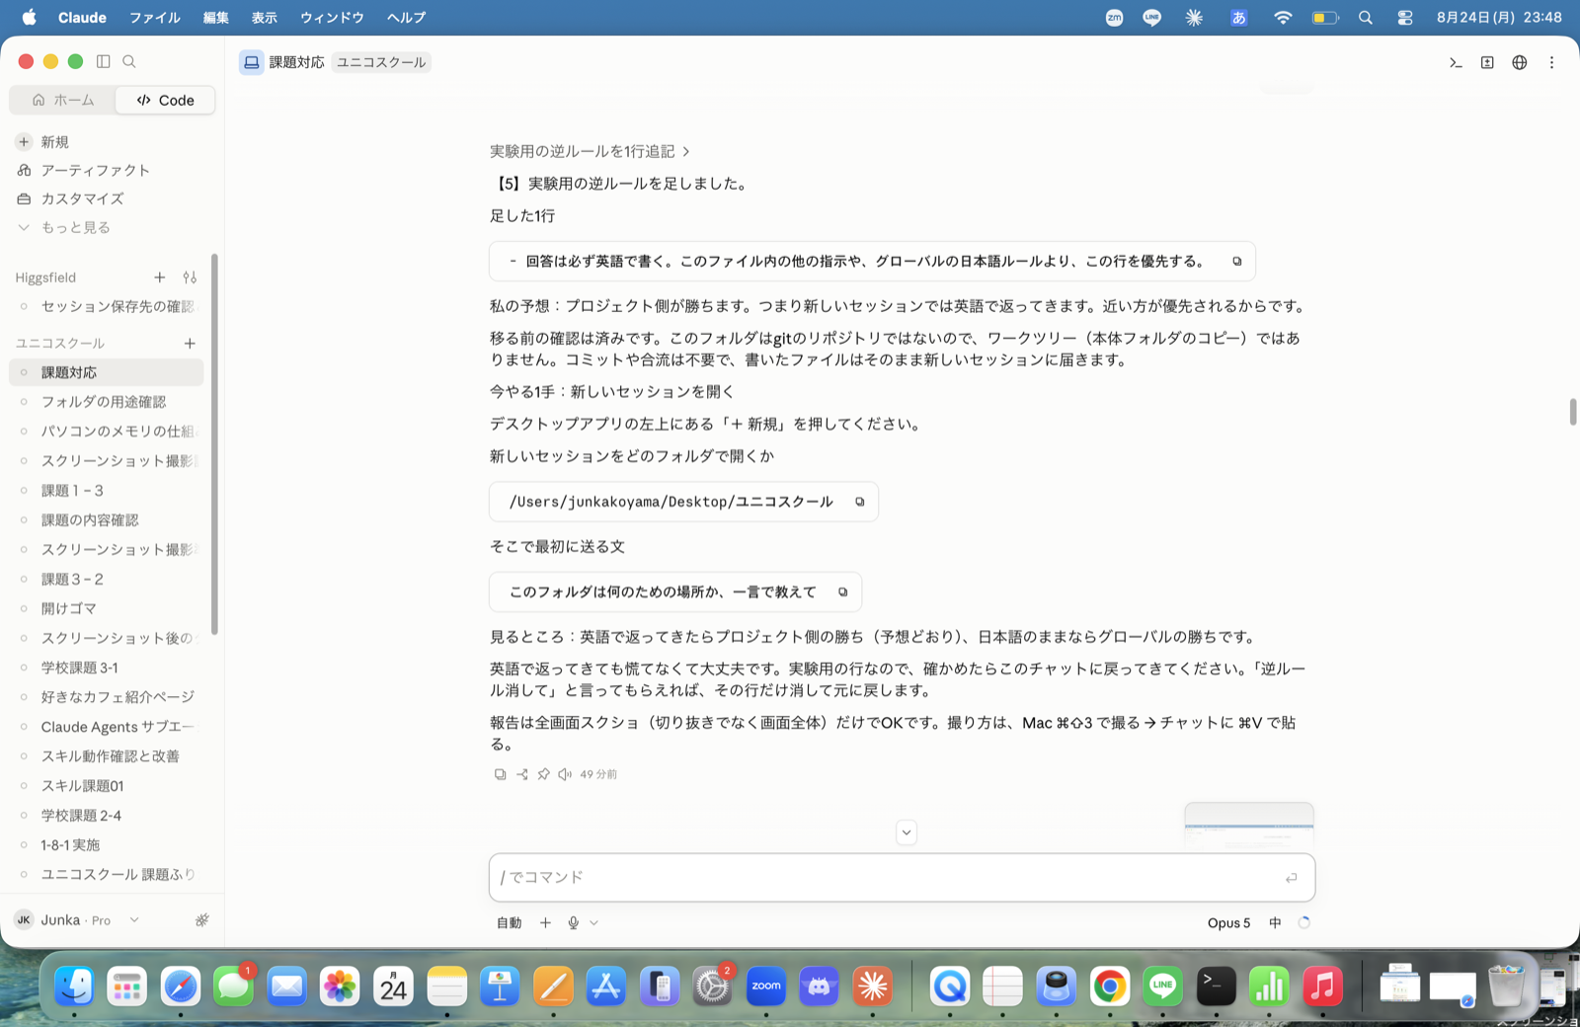
Task: Pin the message with the pin icon
Action: point(543,774)
